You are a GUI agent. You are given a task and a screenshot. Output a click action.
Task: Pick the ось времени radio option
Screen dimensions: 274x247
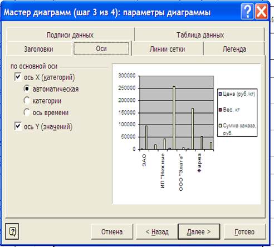pyautogui.click(x=27, y=112)
